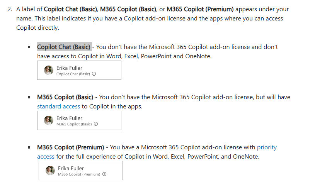Image resolution: width=315 pixels, height=191 pixels.
Task: Click the info icon beside Copilot Chat (Basic) label
Action: pos(94,74)
